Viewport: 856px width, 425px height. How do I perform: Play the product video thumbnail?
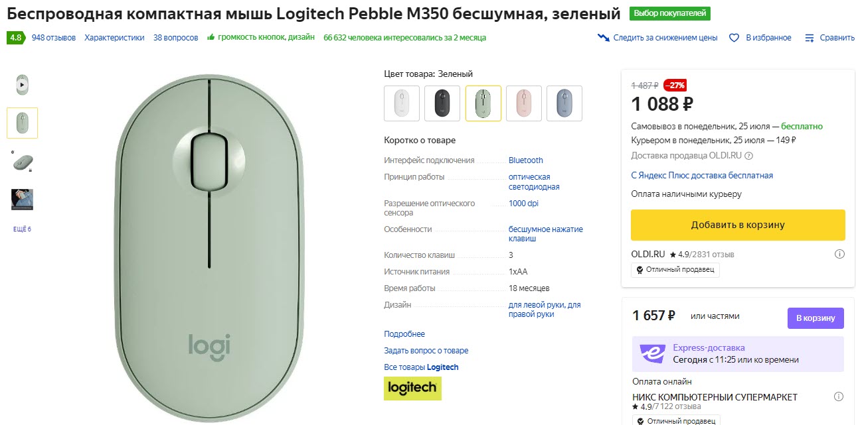pos(22,84)
